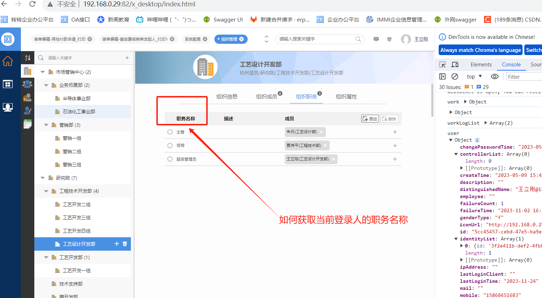Click the vertical scrollbar of content panel
The height and width of the screenshot is (298, 542).
tap(432, 101)
